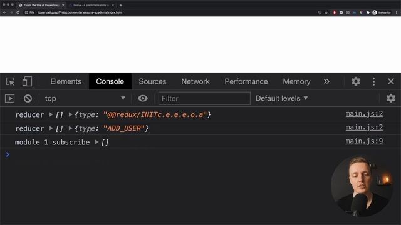Click the Incognito profile indicator
The width and height of the screenshot is (401, 225).
tap(382, 12)
